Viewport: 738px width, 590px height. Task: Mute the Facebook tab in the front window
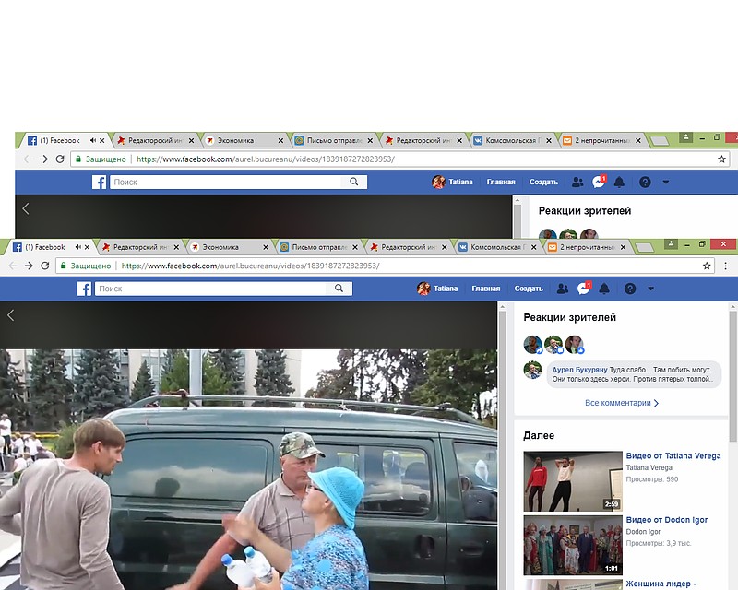[x=78, y=247]
